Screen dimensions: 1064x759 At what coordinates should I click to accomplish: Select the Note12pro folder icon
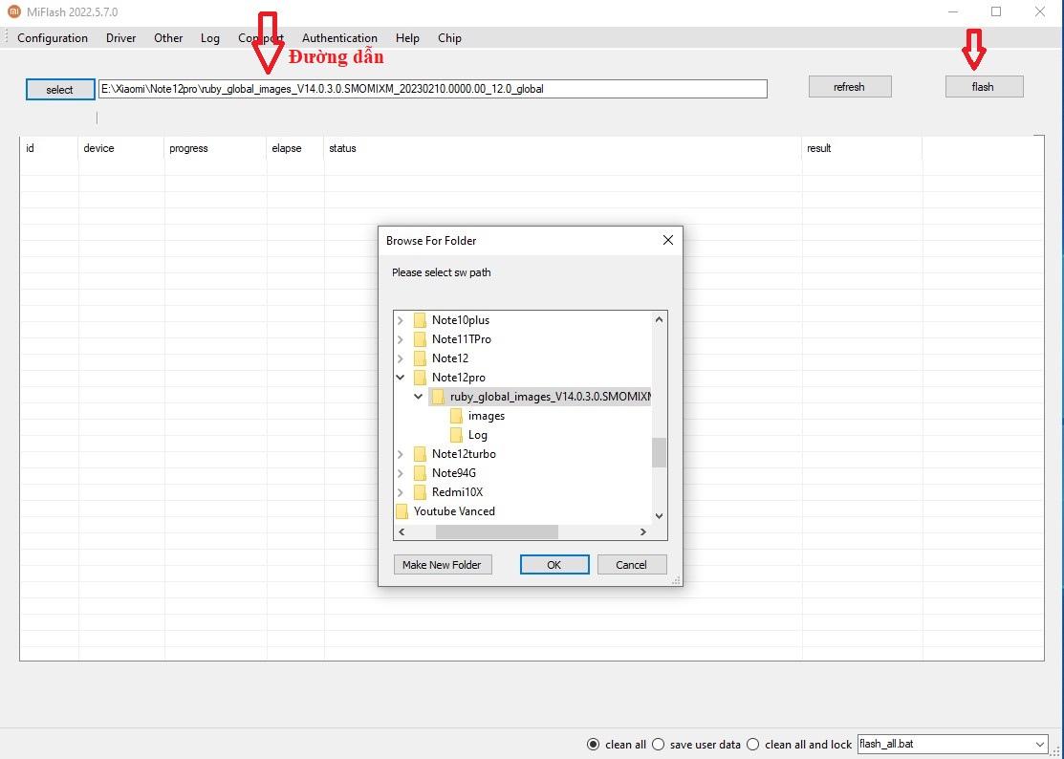[420, 378]
